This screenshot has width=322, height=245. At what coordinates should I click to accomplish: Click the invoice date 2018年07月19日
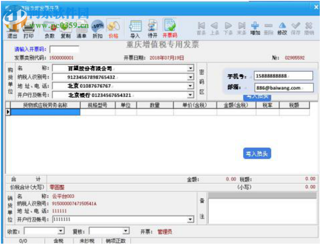167,58
